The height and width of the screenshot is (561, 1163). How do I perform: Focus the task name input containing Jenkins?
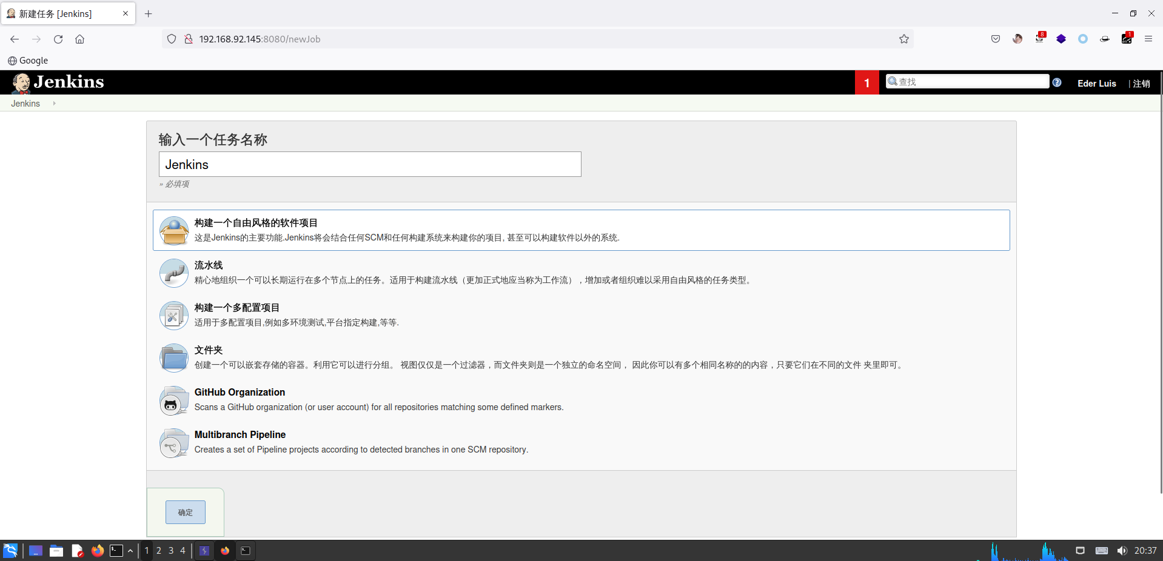click(x=370, y=164)
